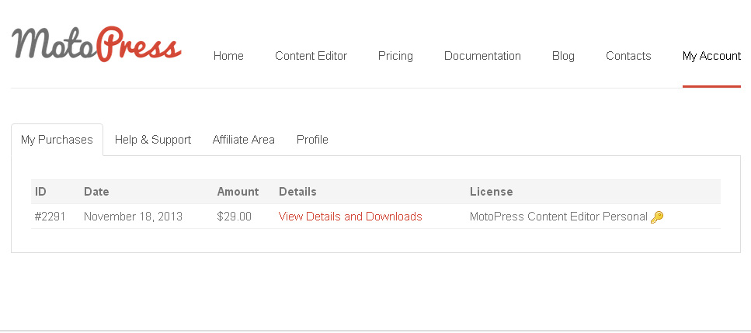
Task: Click the MotoPress logo
Action: (96, 43)
